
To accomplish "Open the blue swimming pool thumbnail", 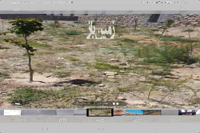I will (135, 112).
